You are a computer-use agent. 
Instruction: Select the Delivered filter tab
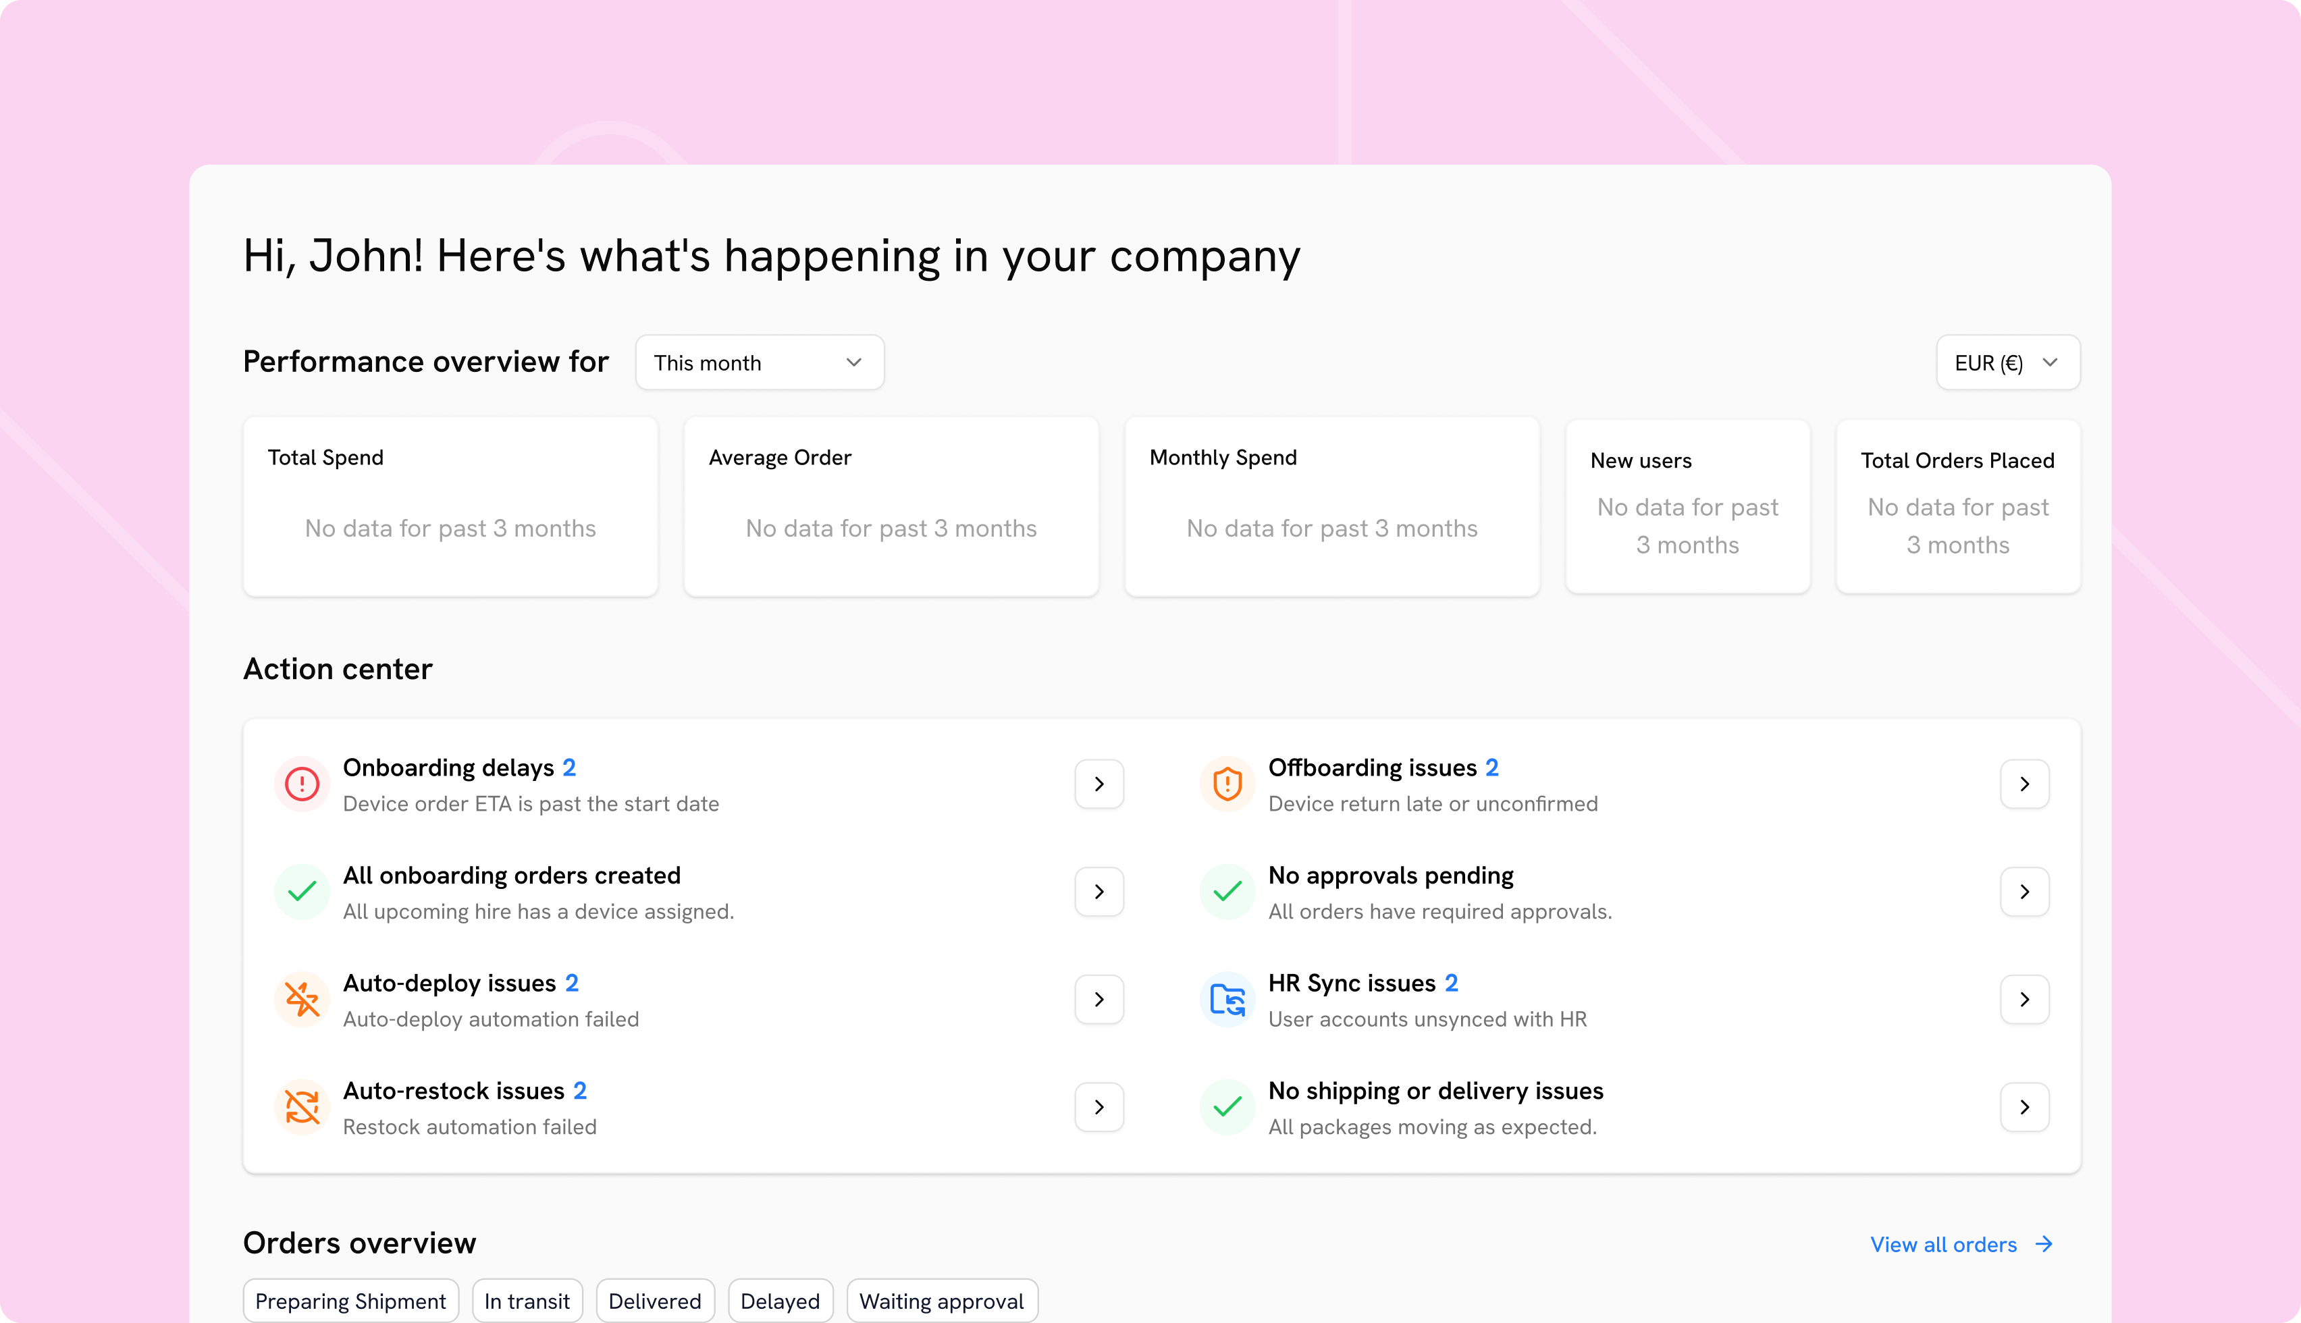[x=654, y=1301]
